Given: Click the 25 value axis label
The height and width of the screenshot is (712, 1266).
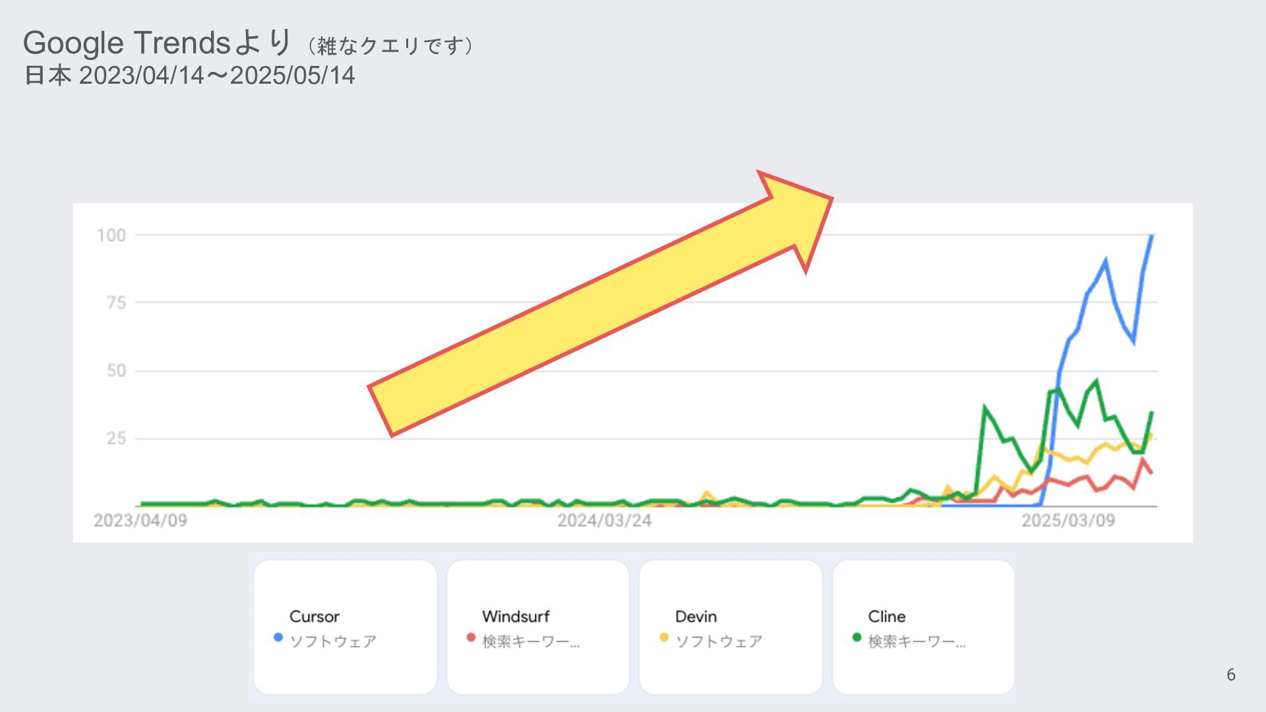Looking at the screenshot, I should (x=116, y=438).
